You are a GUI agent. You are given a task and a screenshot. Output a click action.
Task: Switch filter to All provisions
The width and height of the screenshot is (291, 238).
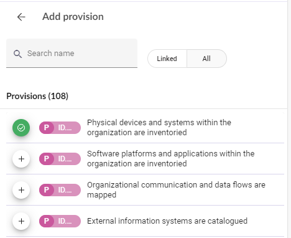click(206, 59)
